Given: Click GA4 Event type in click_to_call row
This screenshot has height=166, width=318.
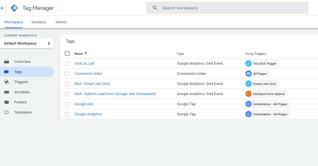Looking at the screenshot, I should point(200,63).
